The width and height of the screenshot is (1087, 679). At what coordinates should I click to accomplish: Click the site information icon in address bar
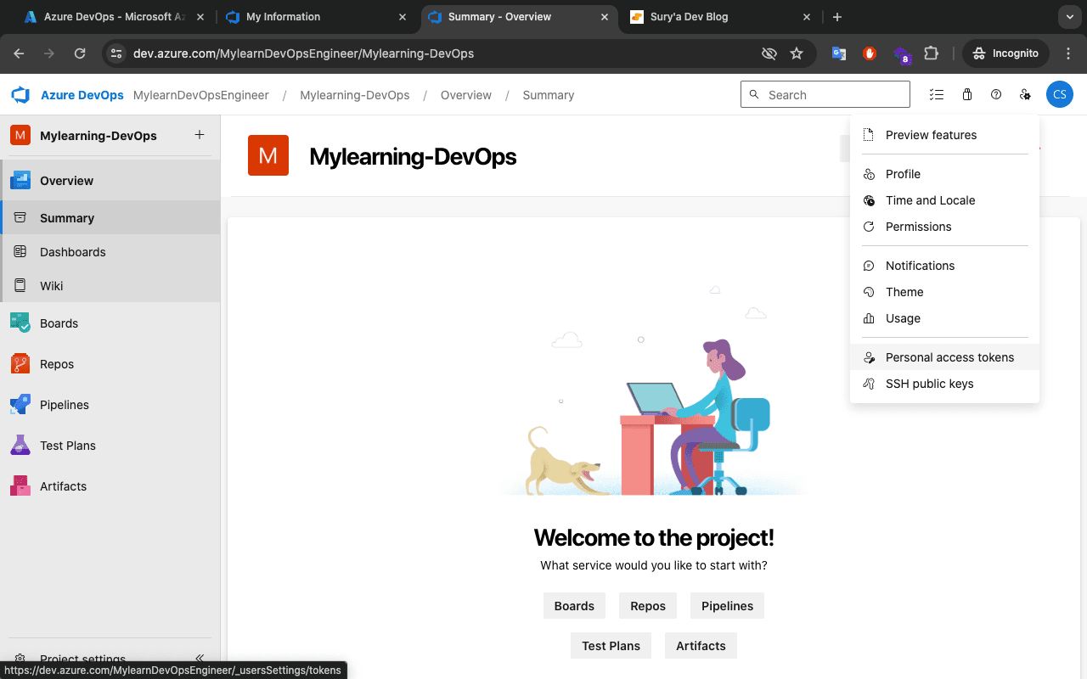[117, 53]
